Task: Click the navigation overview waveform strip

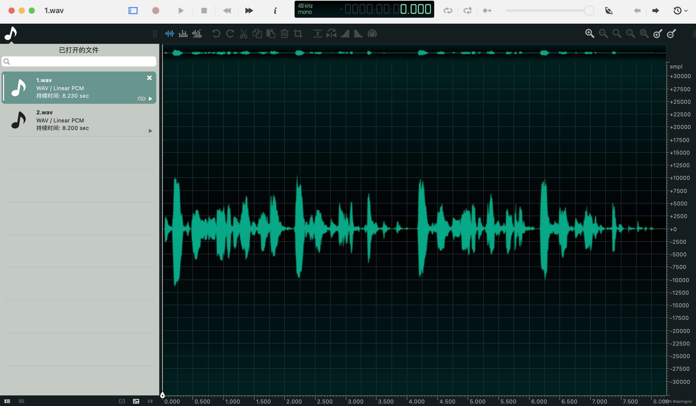Action: pyautogui.click(x=414, y=52)
